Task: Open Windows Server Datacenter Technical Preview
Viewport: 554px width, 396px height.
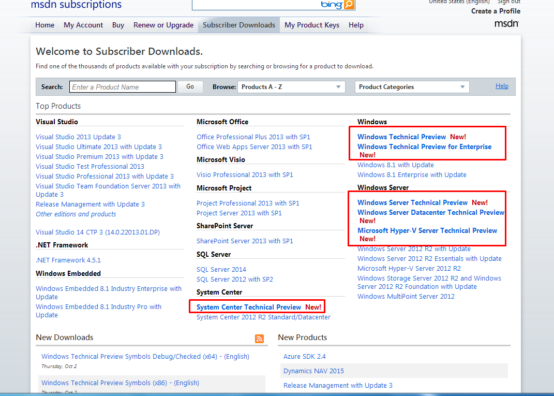Action: pos(431,213)
